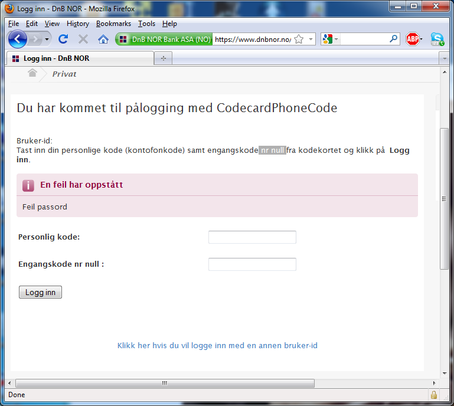Click the DnB NOR favicon on the tab
This screenshot has height=406, width=454.
tap(15, 59)
